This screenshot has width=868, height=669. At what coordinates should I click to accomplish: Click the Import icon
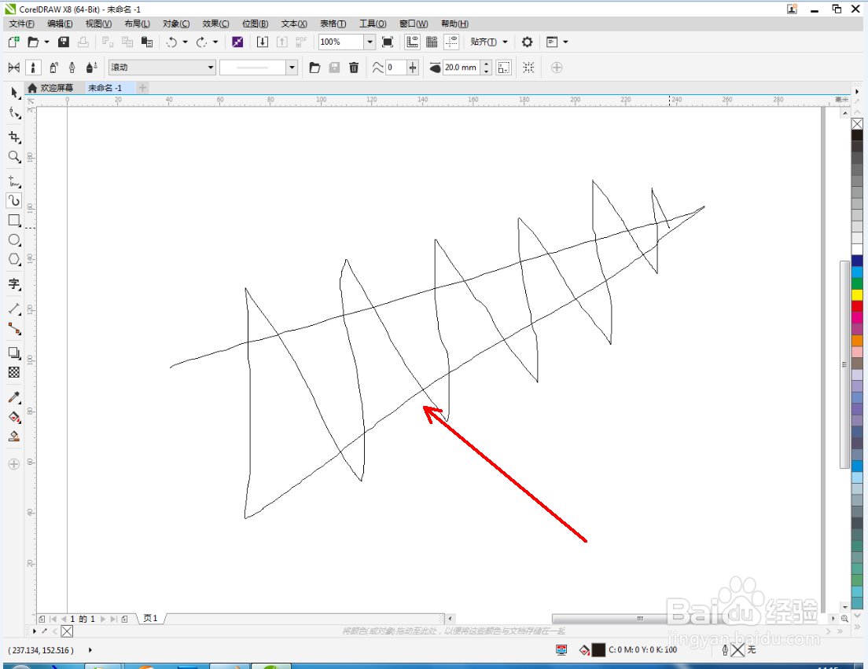(263, 42)
